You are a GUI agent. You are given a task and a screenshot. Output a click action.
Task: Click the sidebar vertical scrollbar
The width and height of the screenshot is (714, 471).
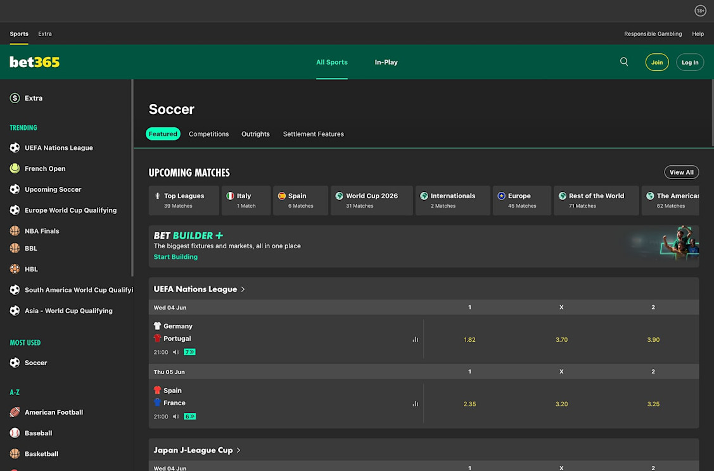(x=132, y=178)
